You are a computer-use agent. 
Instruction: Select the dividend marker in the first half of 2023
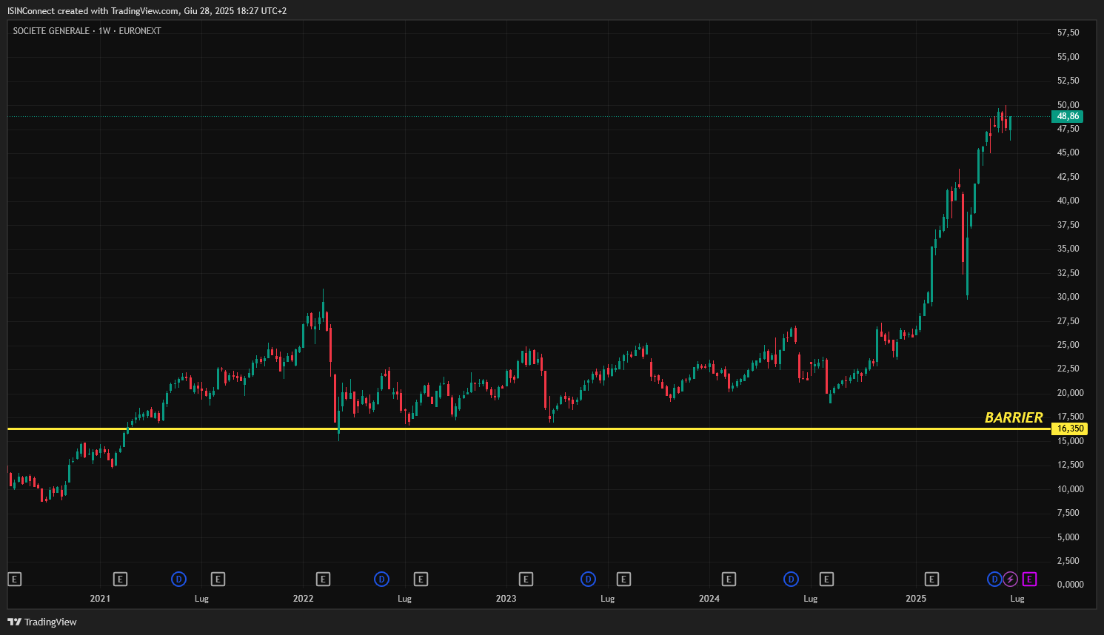click(x=588, y=579)
